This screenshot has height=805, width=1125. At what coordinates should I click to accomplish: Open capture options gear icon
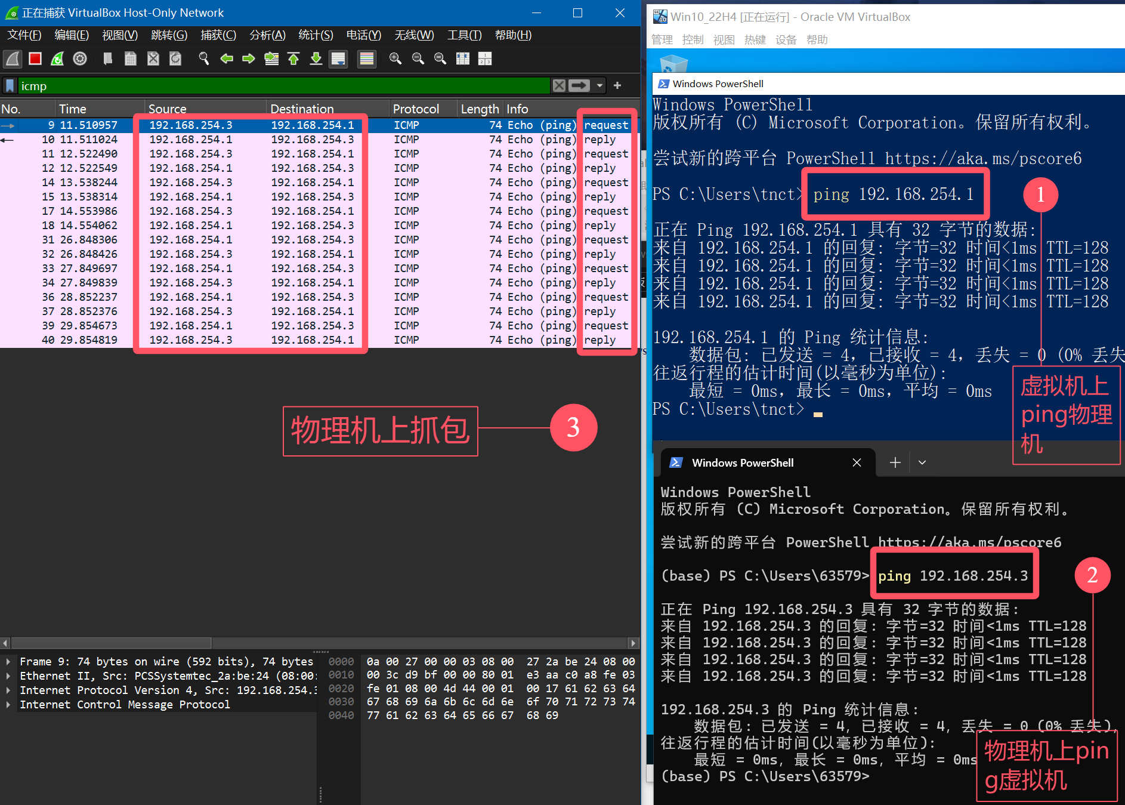pyautogui.click(x=80, y=58)
